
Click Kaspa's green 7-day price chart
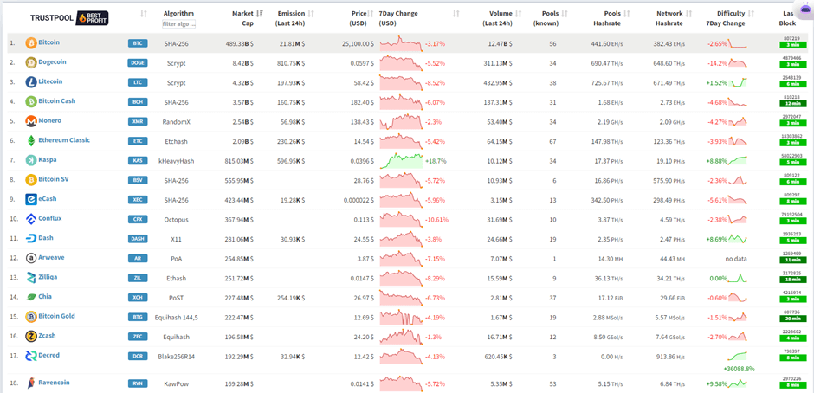tap(401, 161)
